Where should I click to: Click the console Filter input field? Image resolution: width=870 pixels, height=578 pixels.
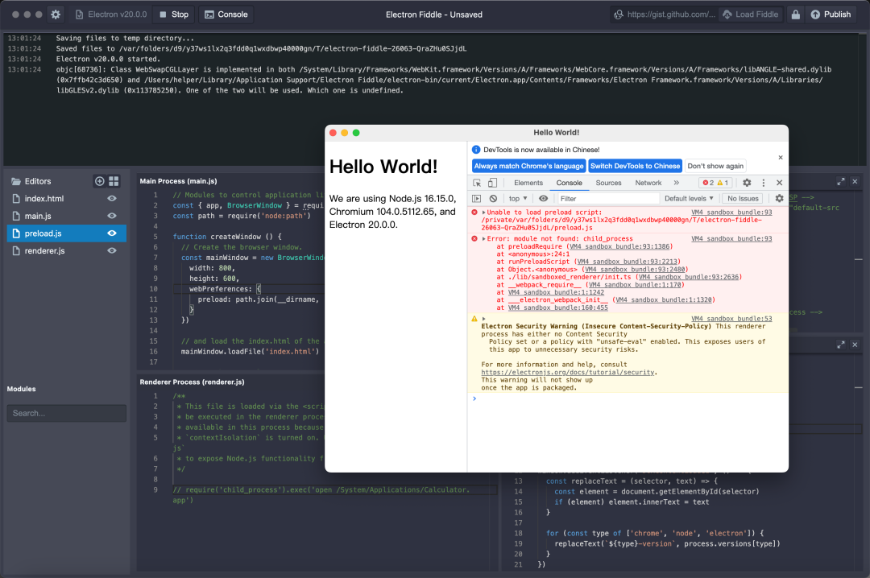607,199
